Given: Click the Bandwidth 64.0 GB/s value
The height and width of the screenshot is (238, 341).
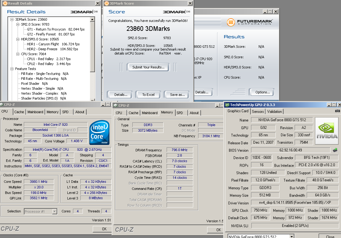Looking at the screenshot, I should tap(323, 195).
